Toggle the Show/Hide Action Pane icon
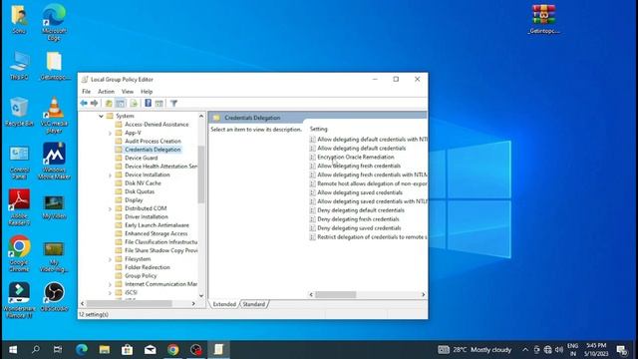This screenshot has width=638, height=359. click(159, 104)
